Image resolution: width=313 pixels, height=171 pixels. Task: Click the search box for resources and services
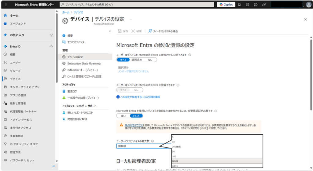[x=137, y=5]
